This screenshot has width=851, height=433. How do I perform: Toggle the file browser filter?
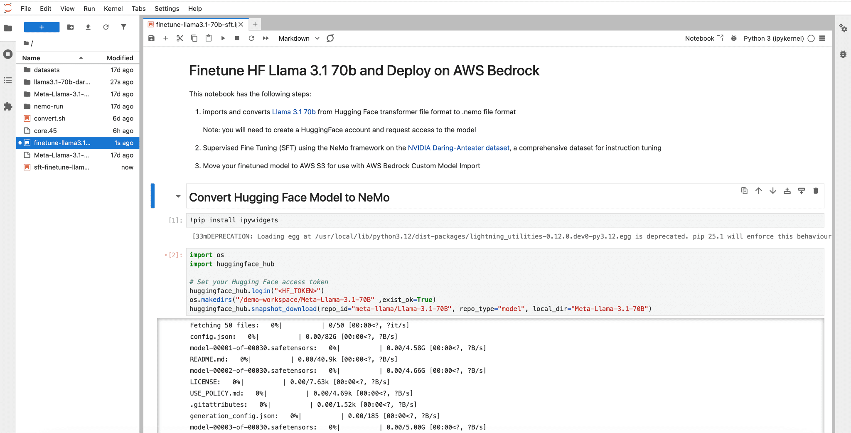click(123, 27)
